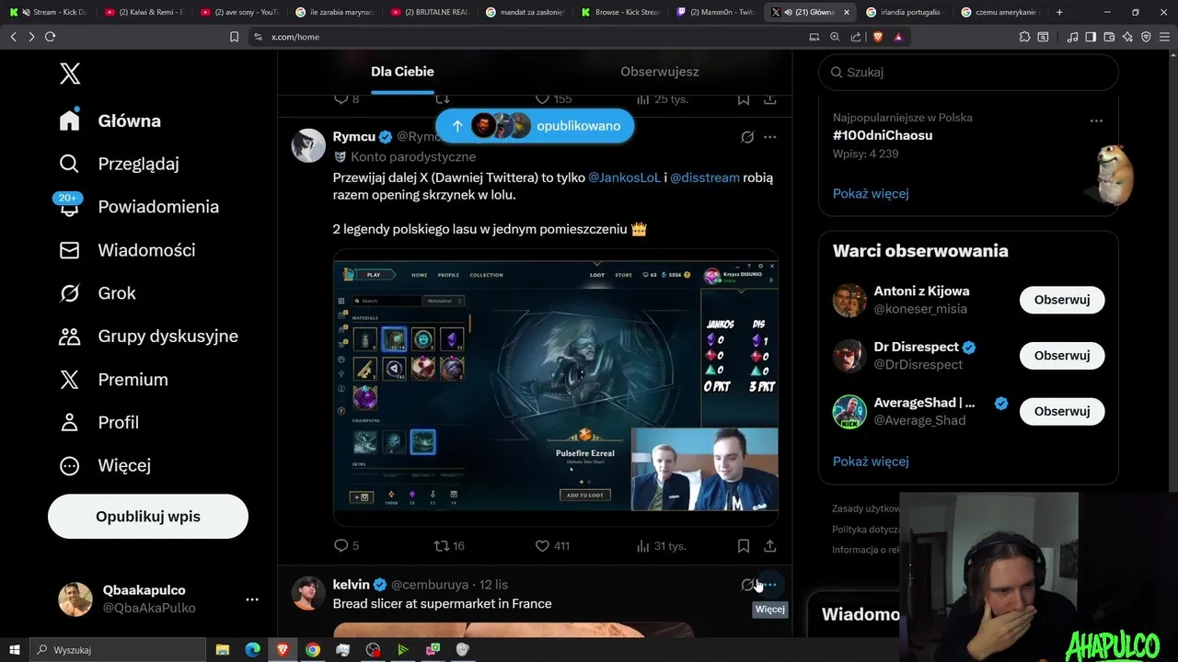Click Opublikuj wpis button
This screenshot has height=662, width=1178.
(x=148, y=517)
